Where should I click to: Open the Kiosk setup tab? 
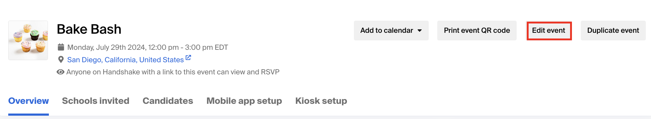pos(321,101)
